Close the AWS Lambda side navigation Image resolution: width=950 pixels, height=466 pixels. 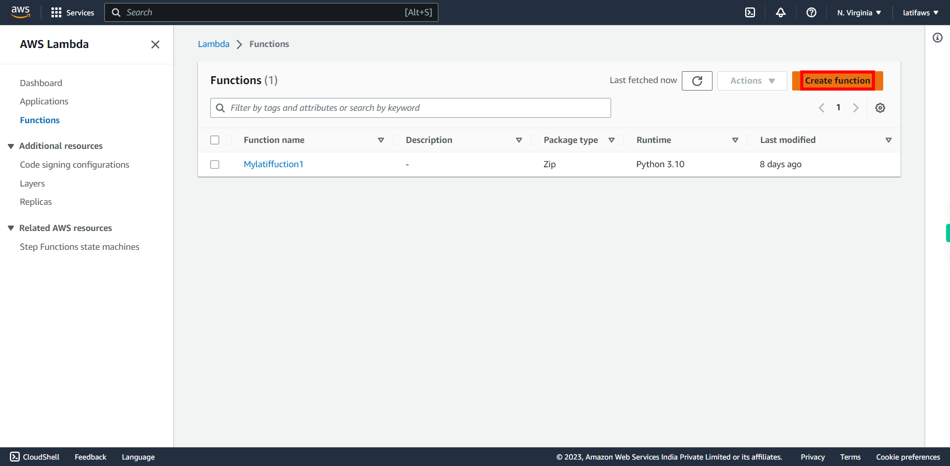coord(155,45)
